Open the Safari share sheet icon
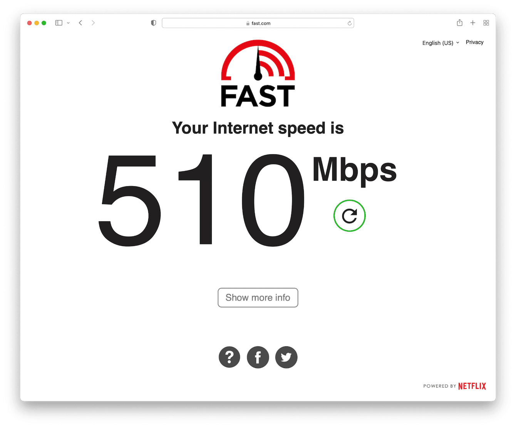 tap(459, 23)
